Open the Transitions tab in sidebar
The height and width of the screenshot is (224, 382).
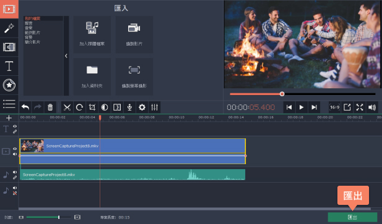click(x=9, y=47)
